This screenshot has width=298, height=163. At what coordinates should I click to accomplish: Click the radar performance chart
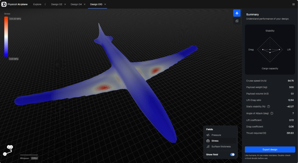270,50
